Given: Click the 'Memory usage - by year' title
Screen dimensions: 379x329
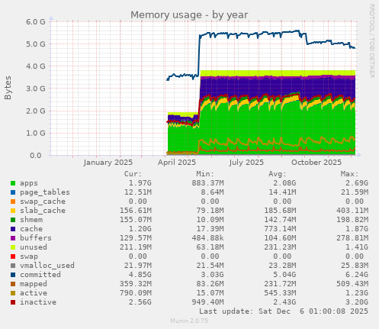Looking at the screenshot, I should click(189, 15).
